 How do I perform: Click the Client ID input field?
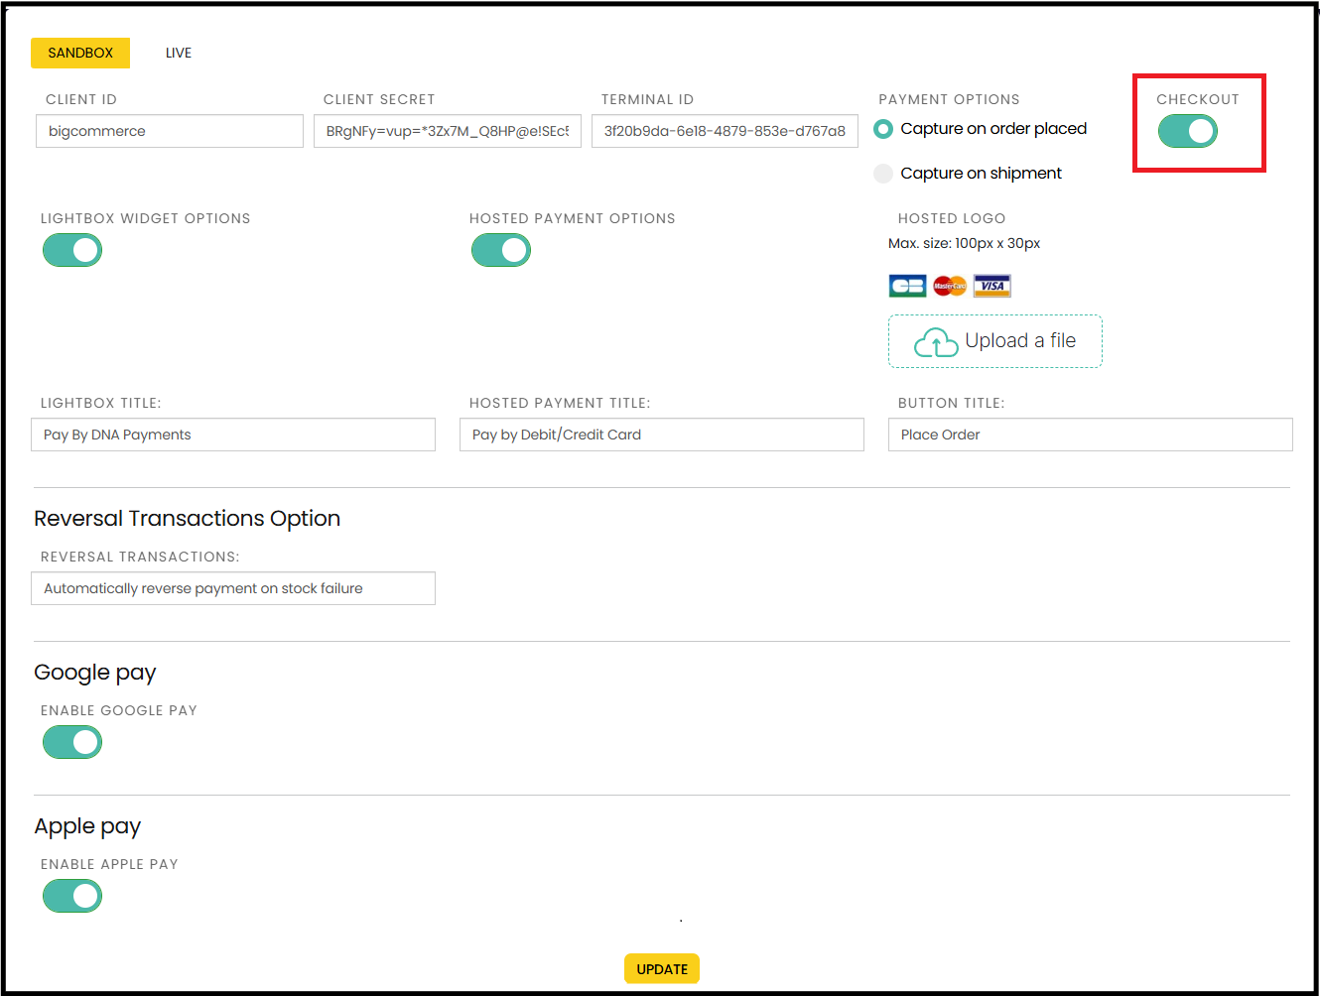tap(170, 131)
